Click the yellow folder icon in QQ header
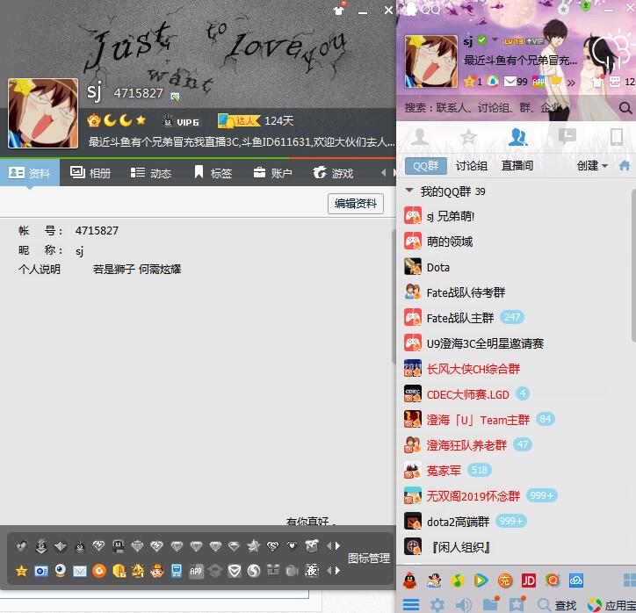The width and height of the screenshot is (636, 613). tap(557, 81)
